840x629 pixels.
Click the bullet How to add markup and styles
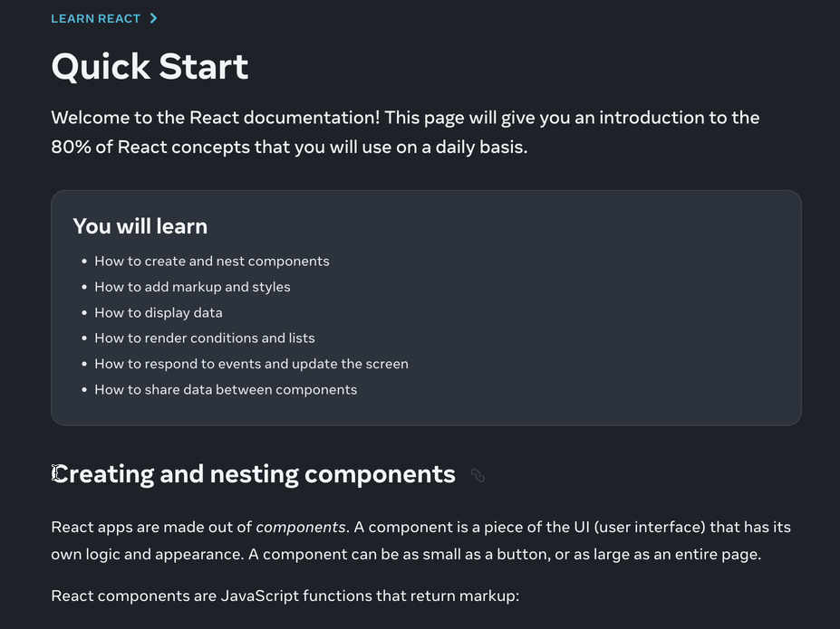tap(192, 287)
